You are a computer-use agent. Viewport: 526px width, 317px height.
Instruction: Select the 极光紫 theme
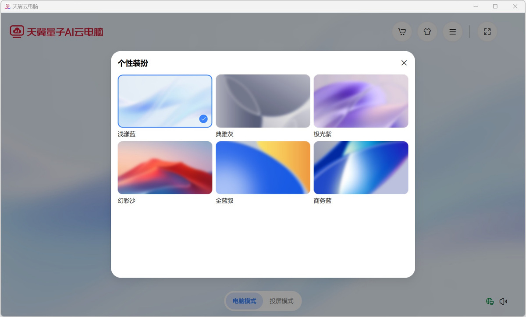pyautogui.click(x=361, y=101)
